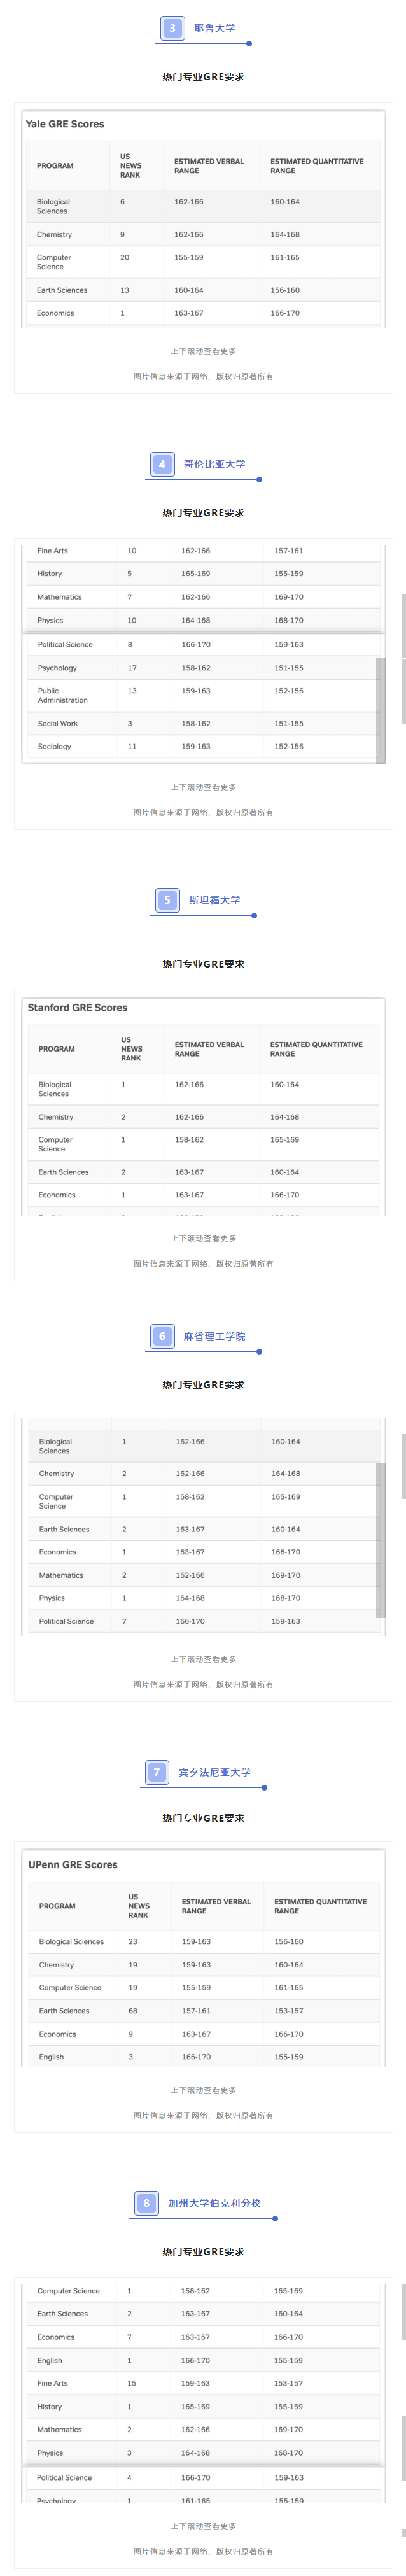Image resolution: width=406 pixels, height=2576 pixels.
Task: Click Columbia Psychology rank value 17
Action: 132,668
